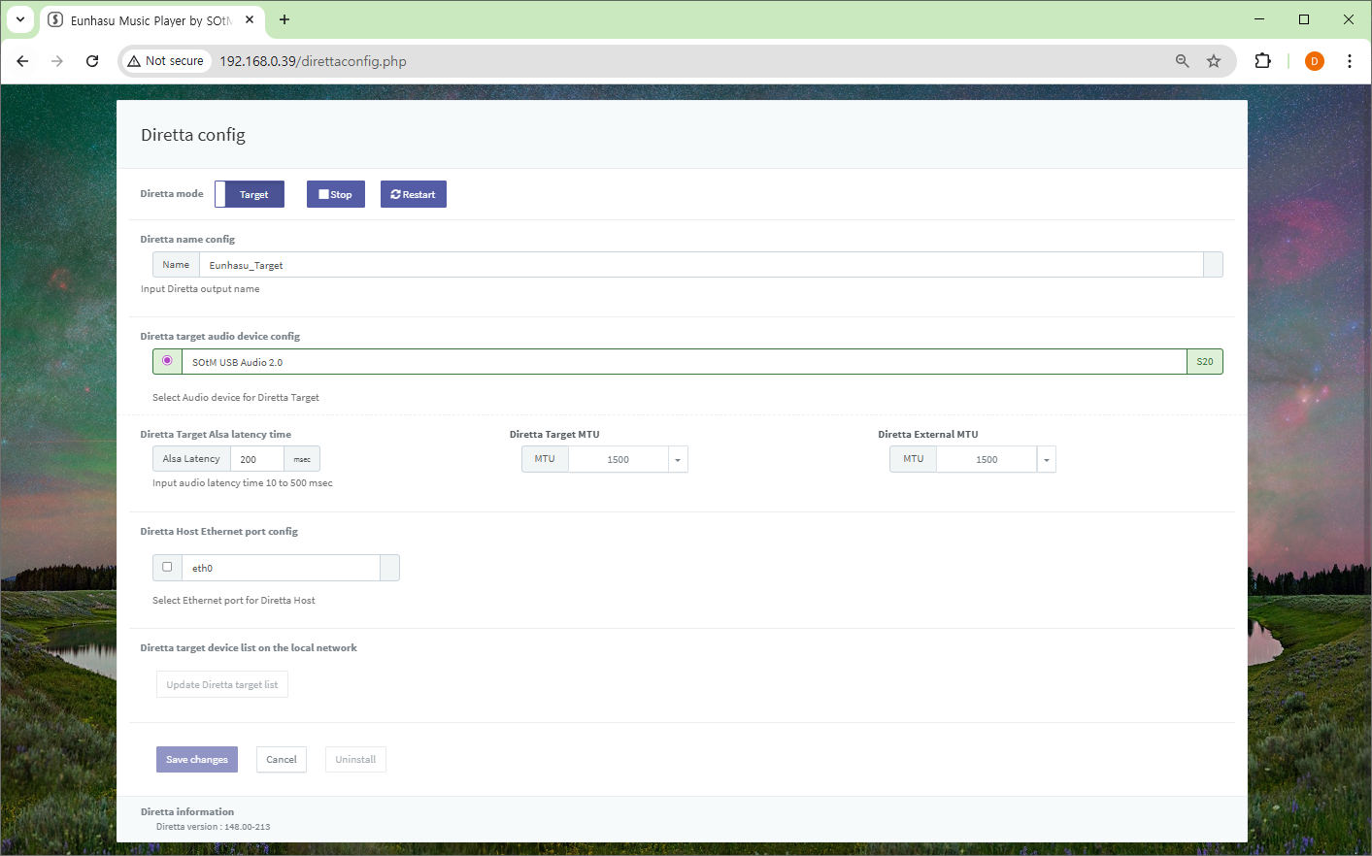The image size is (1372, 856).
Task: Open the Chrome three-dot menu
Action: pos(1349,61)
